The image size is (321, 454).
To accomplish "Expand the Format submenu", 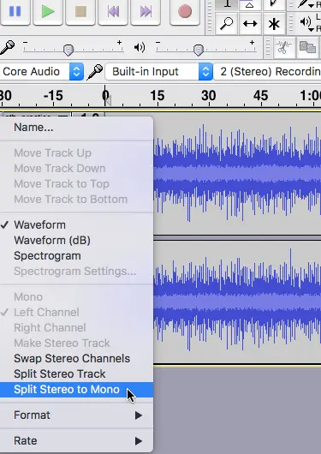I will click(77, 415).
